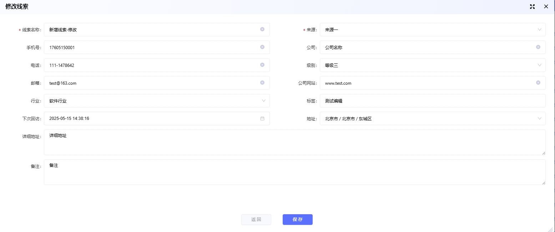The width and height of the screenshot is (555, 232).
Task: Open the calendar icon in 下次回访 field
Action: pyautogui.click(x=262, y=118)
